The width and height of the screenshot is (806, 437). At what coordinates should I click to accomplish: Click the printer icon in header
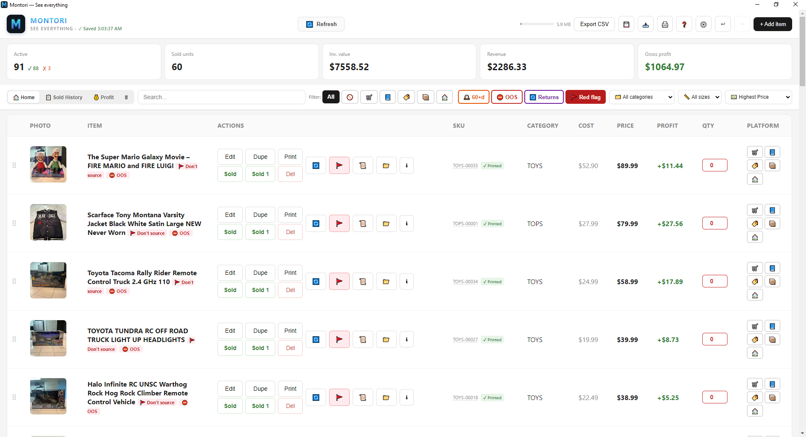pos(665,24)
